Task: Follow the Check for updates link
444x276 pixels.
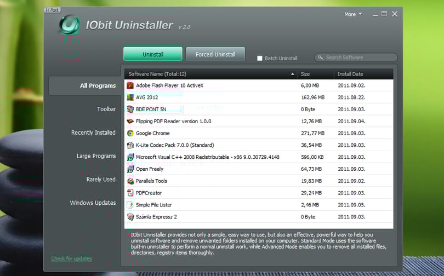Action: click(x=72, y=258)
